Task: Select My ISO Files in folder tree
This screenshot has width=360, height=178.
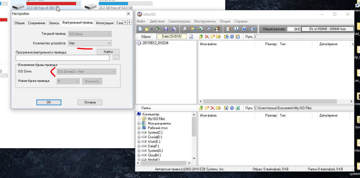Action: pyautogui.click(x=156, y=119)
